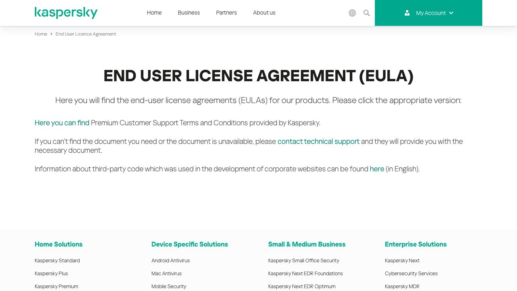The image size is (517, 291).
Task: Open My Account panel
Action: point(429,13)
